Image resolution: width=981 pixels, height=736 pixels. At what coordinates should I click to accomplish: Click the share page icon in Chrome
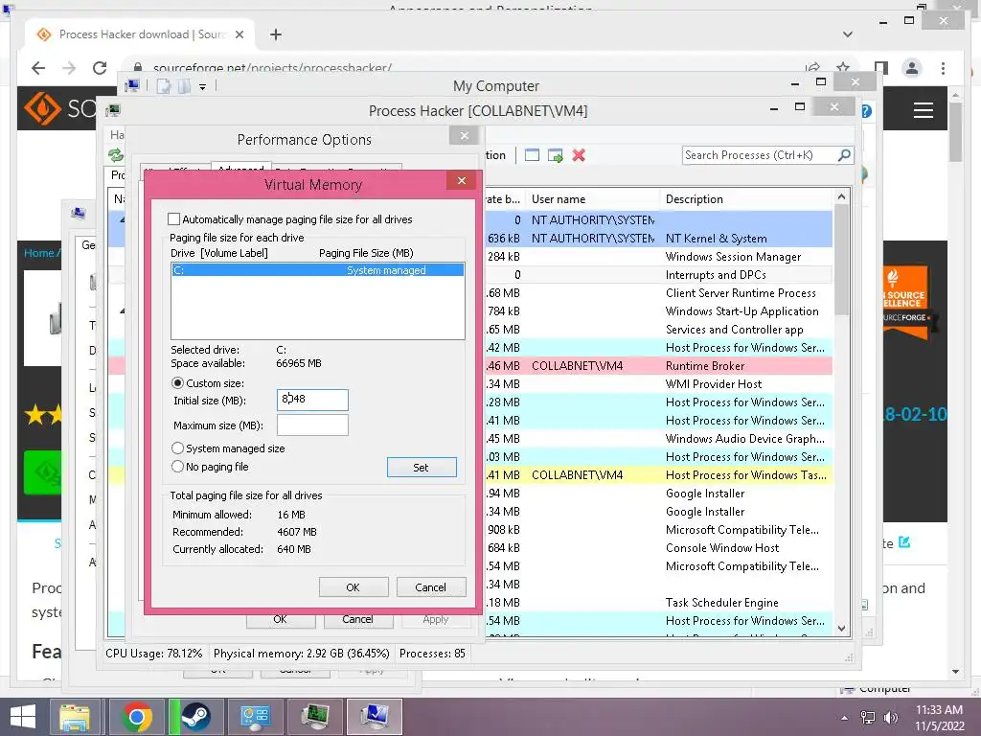[x=812, y=68]
